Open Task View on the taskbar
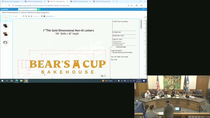The image size is (210, 118). click(7, 81)
